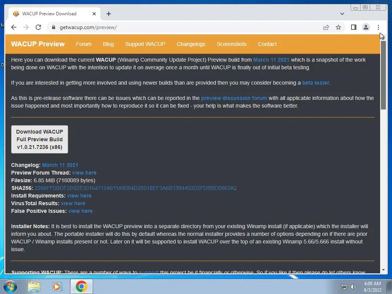Open the Windows Start orb
Screen dimensions: 392x294
coord(10,286)
